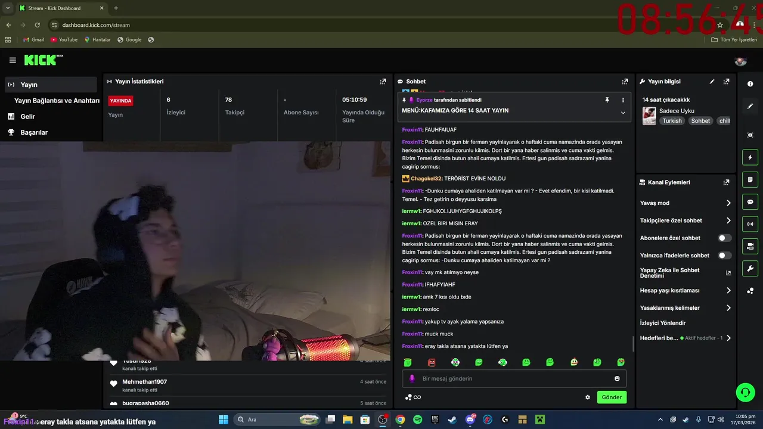The width and height of the screenshot is (763, 429).
Task: Expand the pinned message chevron
Action: 623,113
